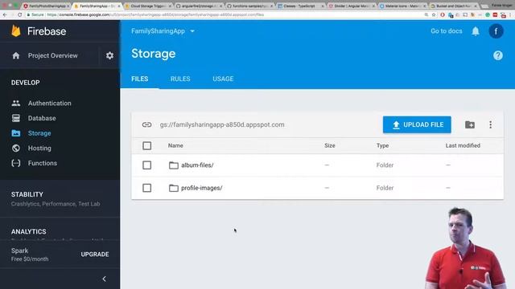Click the Functions brackets icon
This screenshot has height=289, width=515.
16,163
